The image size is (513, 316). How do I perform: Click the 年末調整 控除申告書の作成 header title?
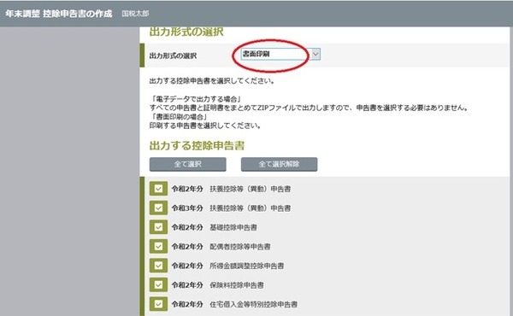[x=58, y=14]
